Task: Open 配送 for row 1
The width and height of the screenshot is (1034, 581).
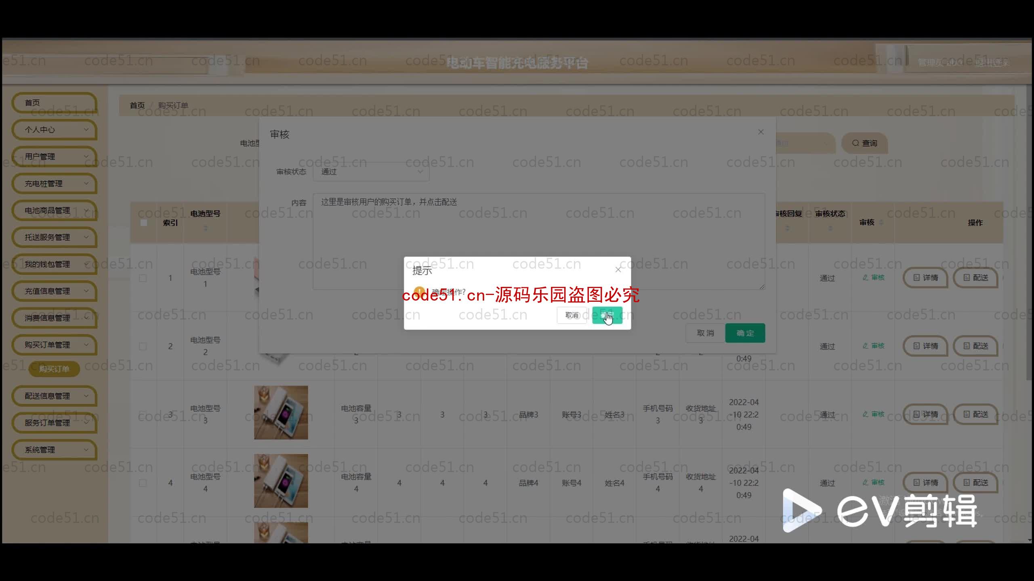Action: (x=975, y=278)
